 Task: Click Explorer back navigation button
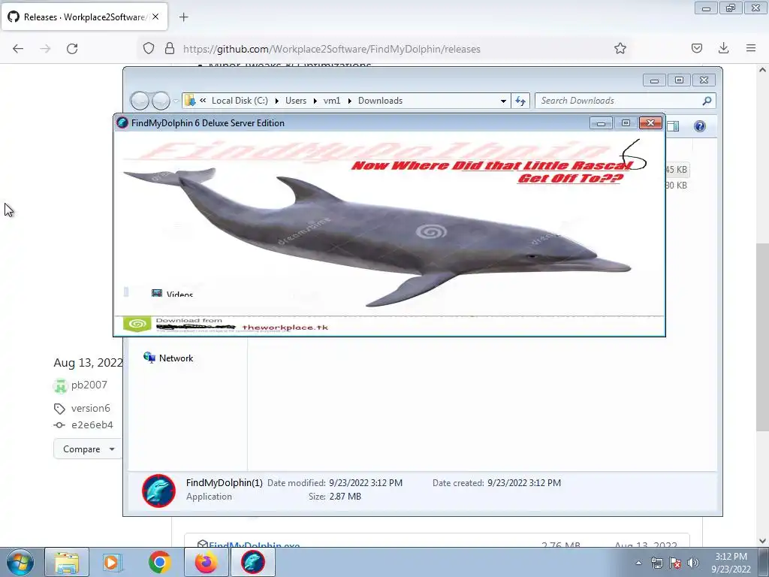[140, 101]
